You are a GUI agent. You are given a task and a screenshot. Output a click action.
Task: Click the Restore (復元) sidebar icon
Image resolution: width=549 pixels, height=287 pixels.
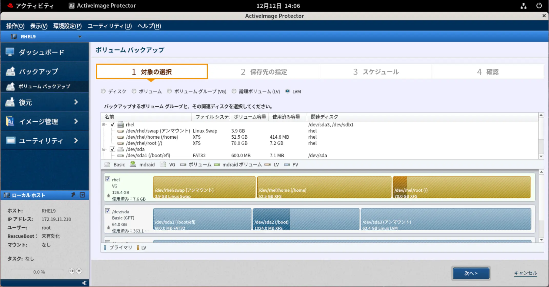(x=10, y=102)
